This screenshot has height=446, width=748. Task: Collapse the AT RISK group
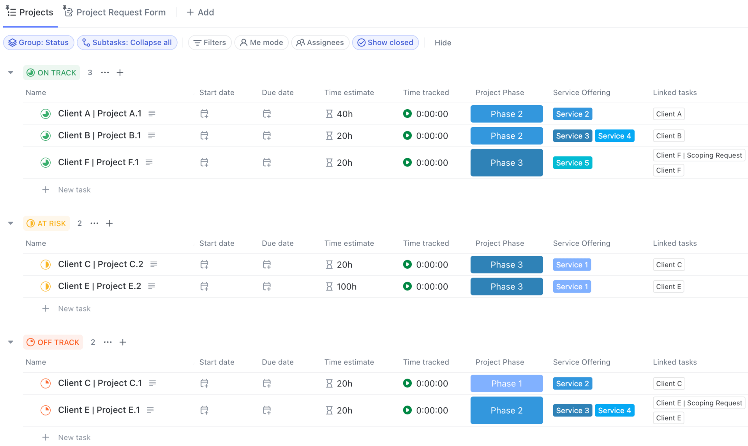pos(11,223)
